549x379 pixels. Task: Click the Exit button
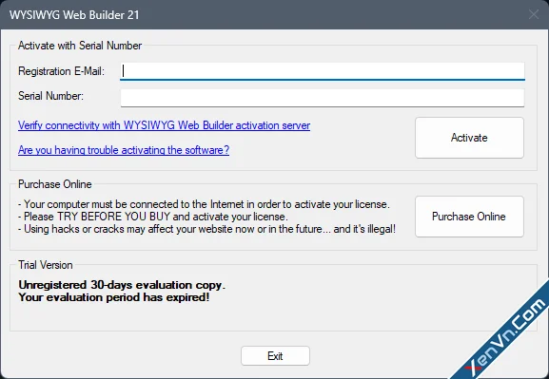point(275,356)
